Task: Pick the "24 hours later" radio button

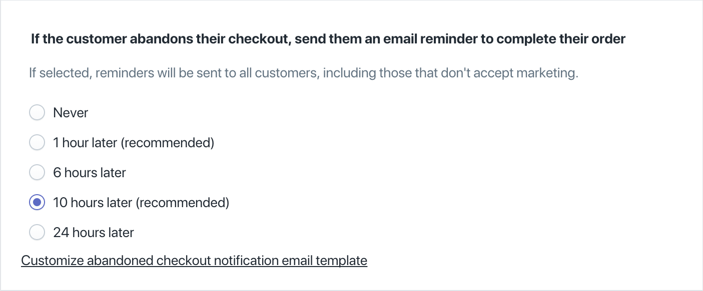Action: click(37, 233)
